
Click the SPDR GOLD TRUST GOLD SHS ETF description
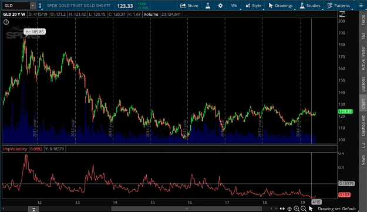79,6
